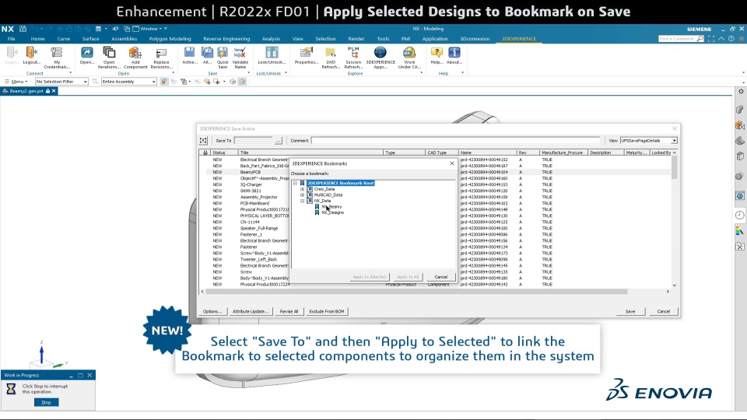Switch to the Reverse Engineering tab
This screenshot has height=420, width=747.
[226, 39]
